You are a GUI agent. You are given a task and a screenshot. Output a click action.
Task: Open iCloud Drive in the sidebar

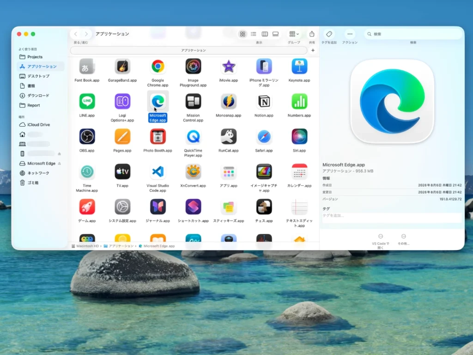[x=41, y=125]
